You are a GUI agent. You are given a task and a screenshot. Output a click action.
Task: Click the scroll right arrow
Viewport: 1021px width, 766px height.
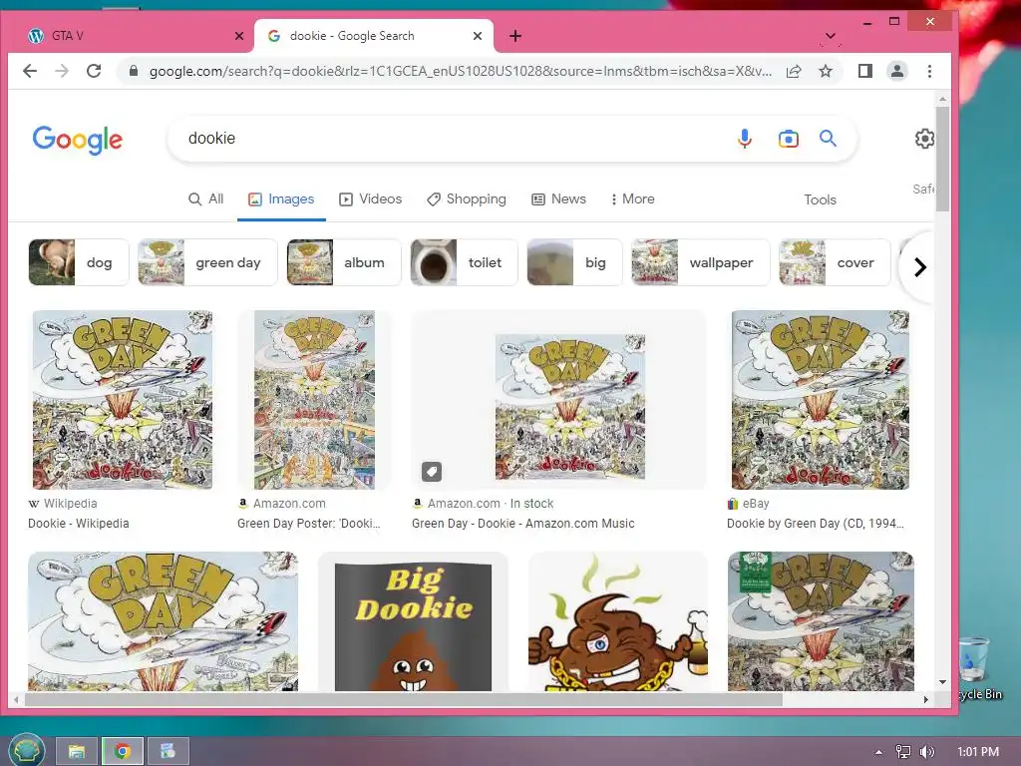click(x=925, y=699)
